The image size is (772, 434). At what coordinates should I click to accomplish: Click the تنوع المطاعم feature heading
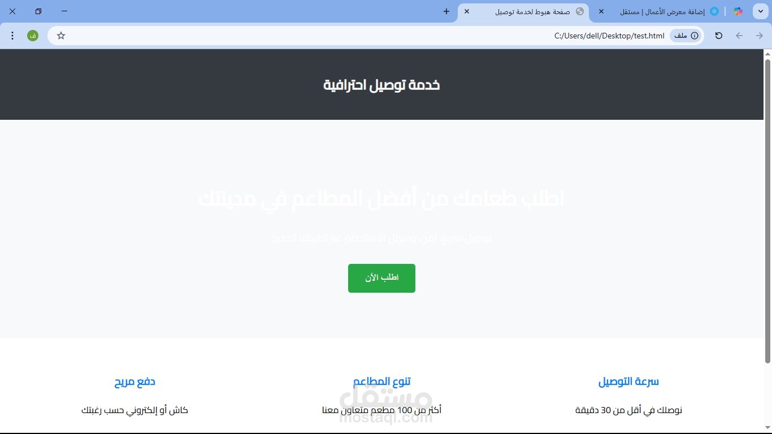pyautogui.click(x=381, y=381)
